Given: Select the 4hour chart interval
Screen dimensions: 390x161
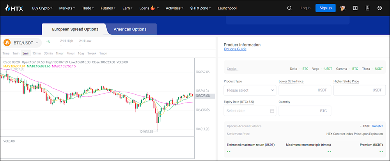Looking at the screenshot, I should tap(71, 53).
